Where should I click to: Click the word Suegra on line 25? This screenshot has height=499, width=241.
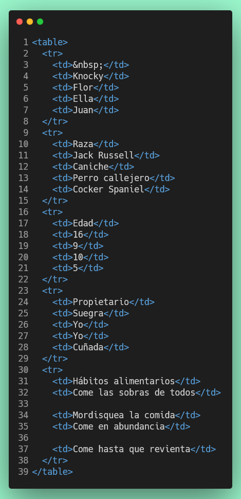pyautogui.click(x=88, y=313)
